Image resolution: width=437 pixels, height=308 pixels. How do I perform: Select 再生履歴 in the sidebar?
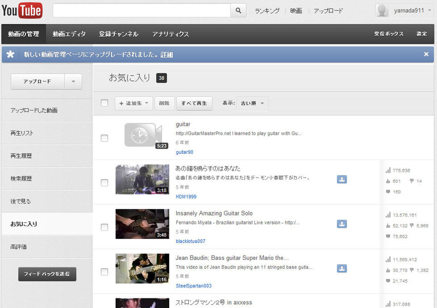tap(48, 156)
